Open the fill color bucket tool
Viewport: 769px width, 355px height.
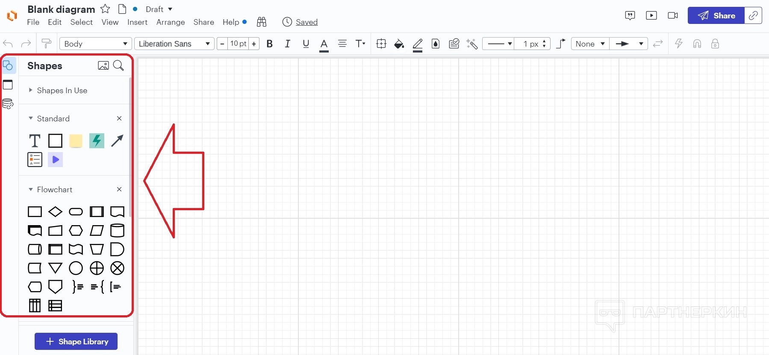pyautogui.click(x=399, y=44)
